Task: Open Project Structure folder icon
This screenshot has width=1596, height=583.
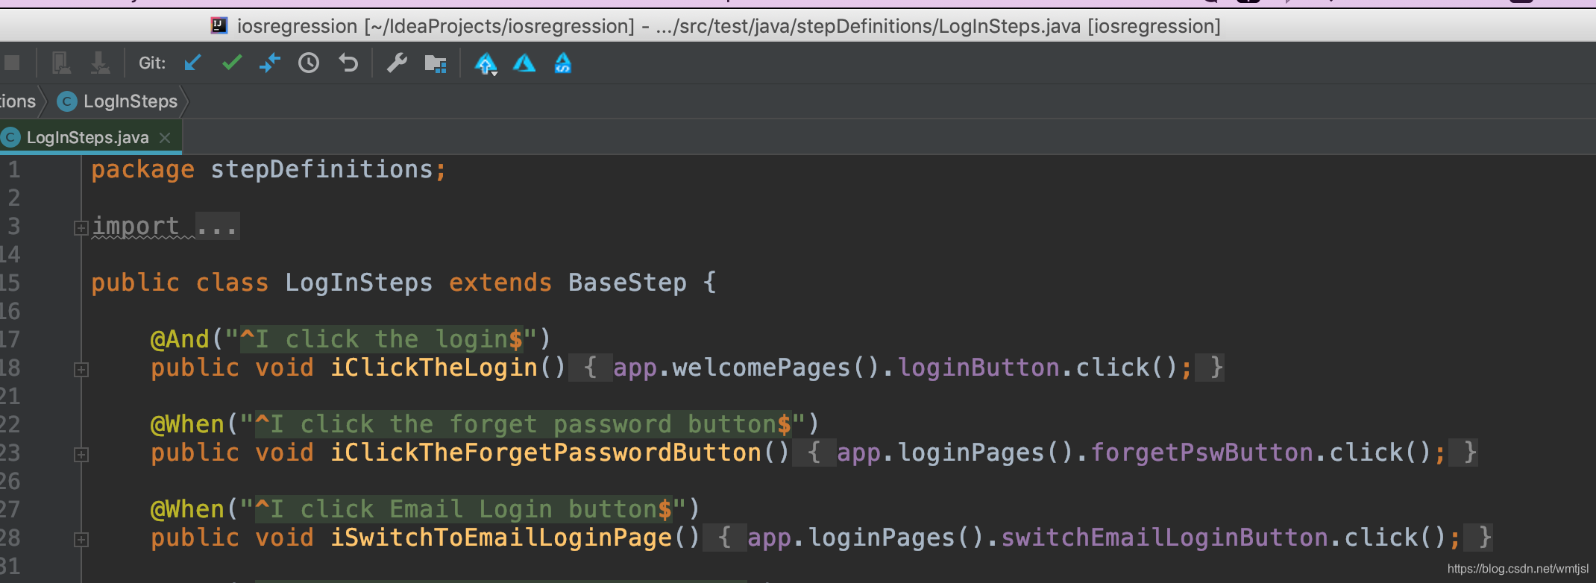Action: coord(436,63)
